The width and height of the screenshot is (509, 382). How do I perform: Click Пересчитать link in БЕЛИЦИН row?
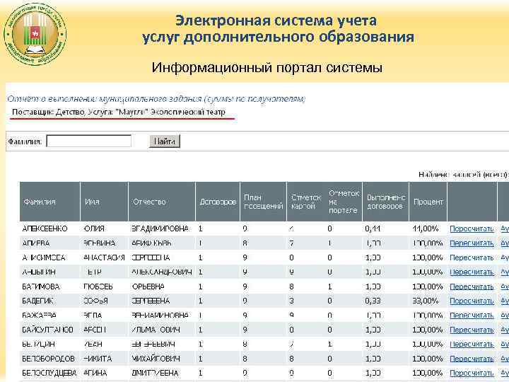coord(472,345)
